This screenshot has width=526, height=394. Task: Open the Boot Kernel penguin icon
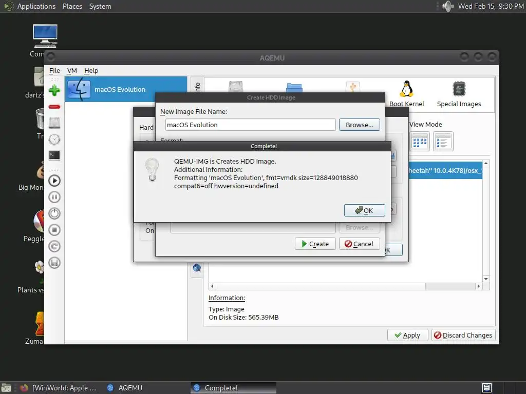tap(407, 94)
